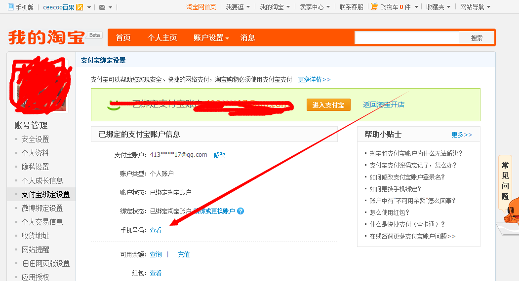Image resolution: width=519 pixels, height=281 pixels.
Task: Expand the 购物车 dropdown arrow
Action: pos(416,7)
